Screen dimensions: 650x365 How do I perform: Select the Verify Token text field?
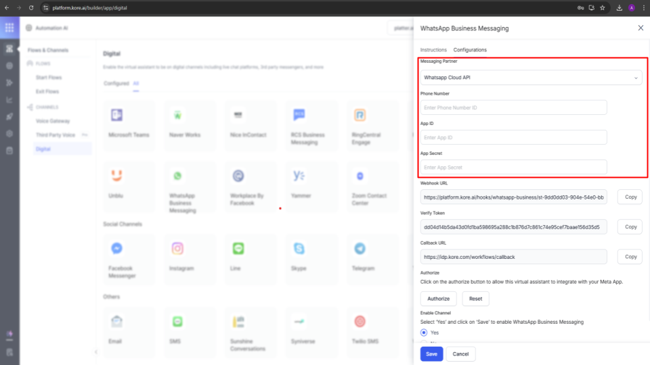coord(514,227)
